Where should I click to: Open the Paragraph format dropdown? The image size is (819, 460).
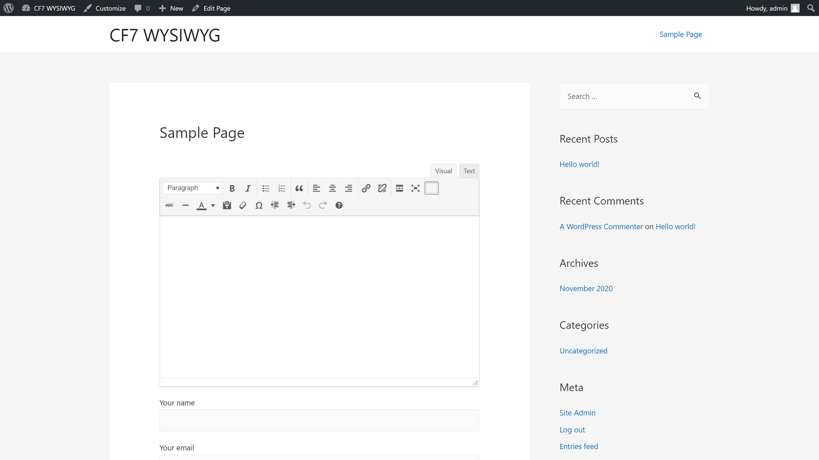tap(193, 188)
